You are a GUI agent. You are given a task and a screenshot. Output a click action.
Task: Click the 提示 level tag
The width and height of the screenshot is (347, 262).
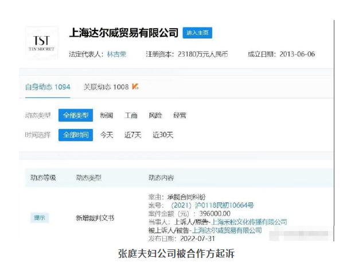(40, 218)
